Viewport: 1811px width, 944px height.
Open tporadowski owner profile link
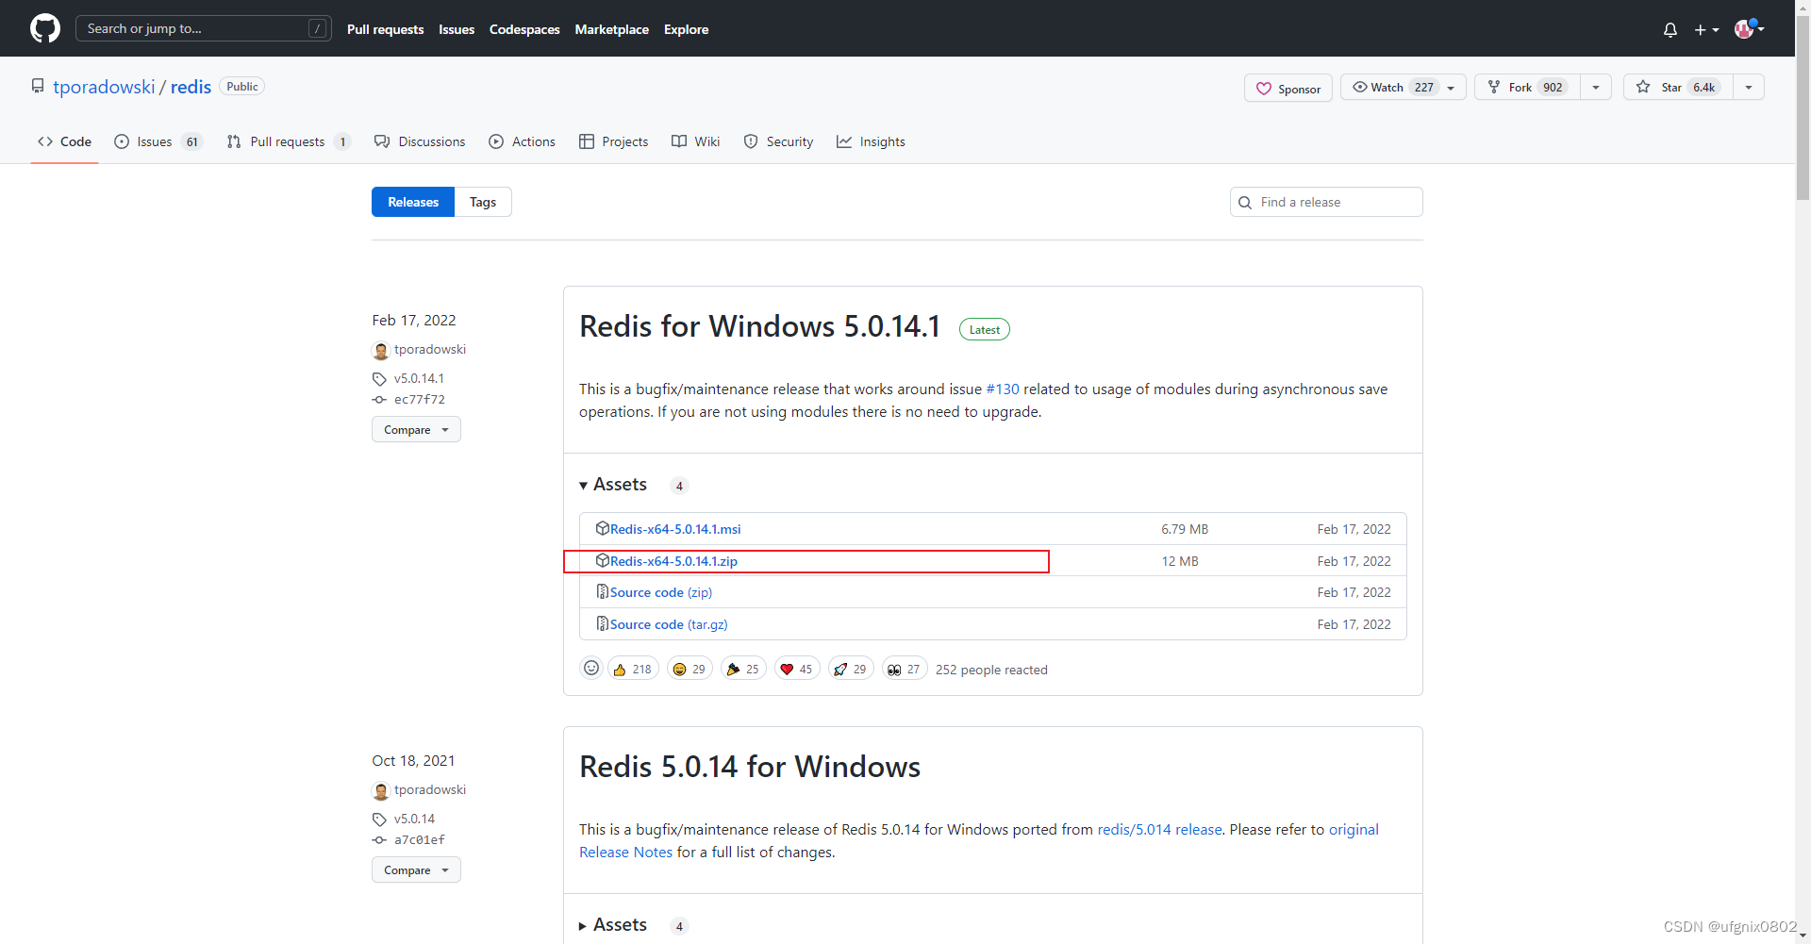104,87
